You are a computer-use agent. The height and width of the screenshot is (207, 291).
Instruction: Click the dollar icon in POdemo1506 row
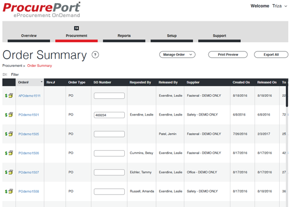point(6,153)
